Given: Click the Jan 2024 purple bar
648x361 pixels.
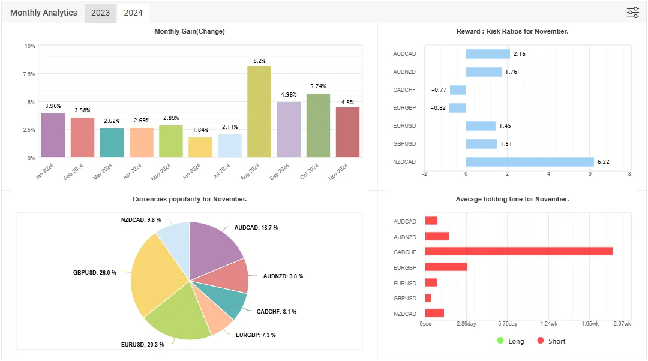Looking at the screenshot, I should tap(53, 135).
